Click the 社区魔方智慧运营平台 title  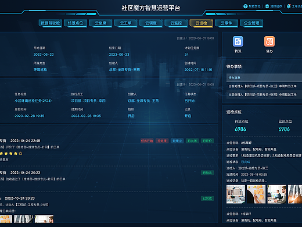click(151, 8)
